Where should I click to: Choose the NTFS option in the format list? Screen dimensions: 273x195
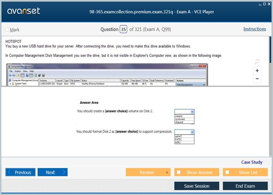pos(184,142)
